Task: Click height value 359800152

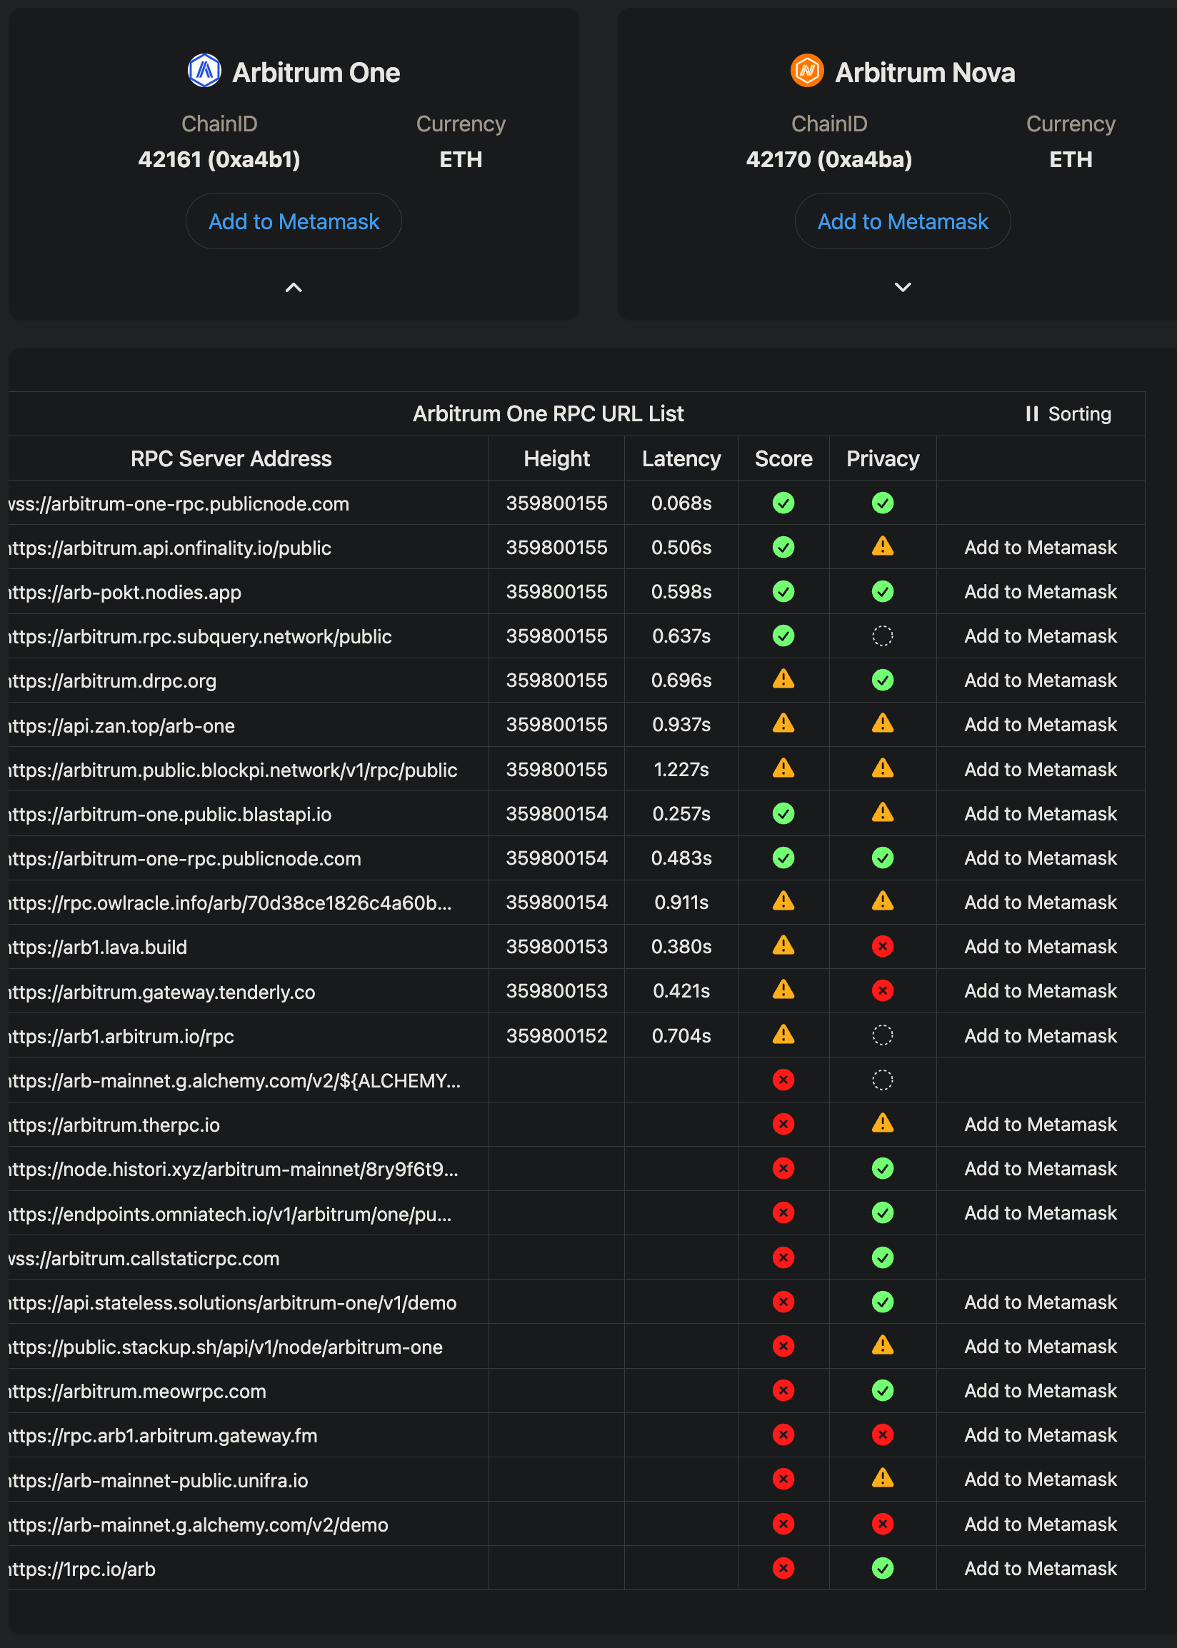Action: (x=556, y=1036)
